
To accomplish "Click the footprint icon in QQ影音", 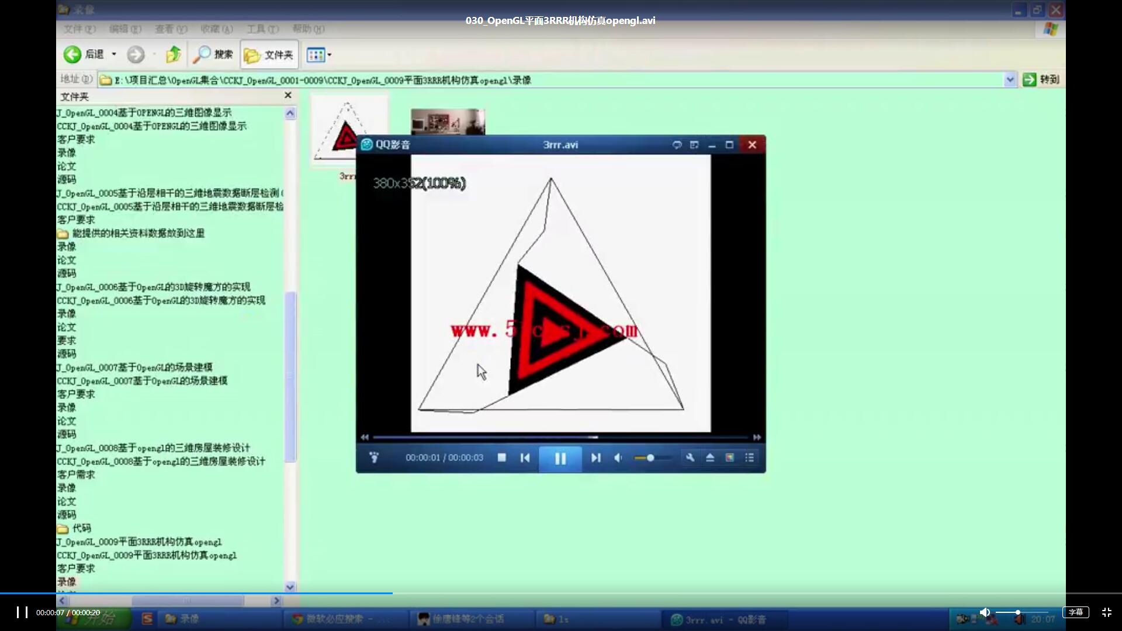I will (374, 457).
